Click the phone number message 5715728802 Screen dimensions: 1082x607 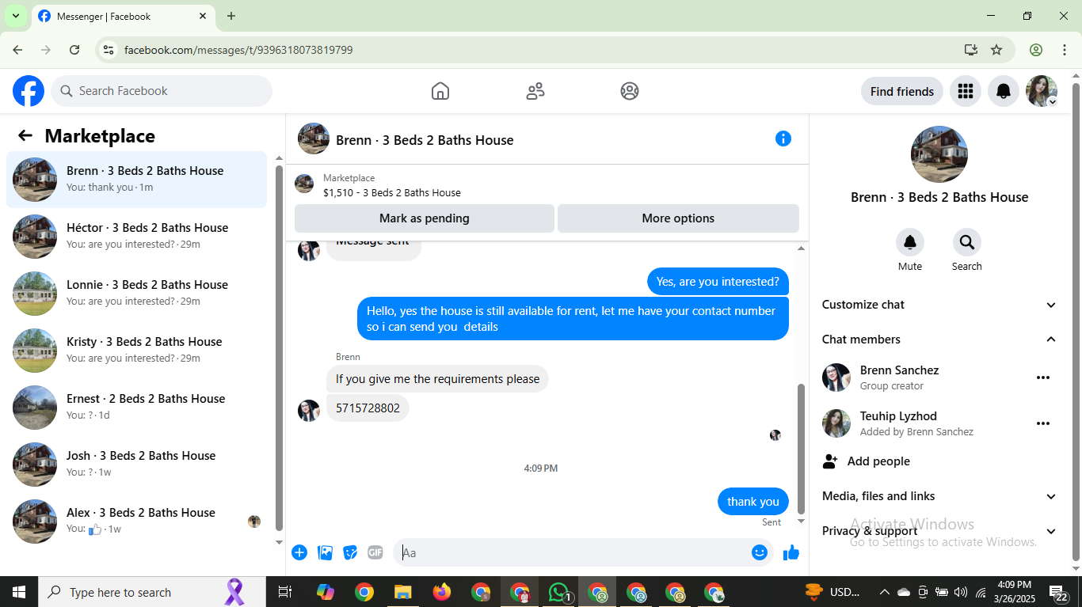pyautogui.click(x=368, y=408)
